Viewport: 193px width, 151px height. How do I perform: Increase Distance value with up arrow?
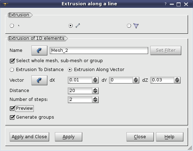coord(95,89)
